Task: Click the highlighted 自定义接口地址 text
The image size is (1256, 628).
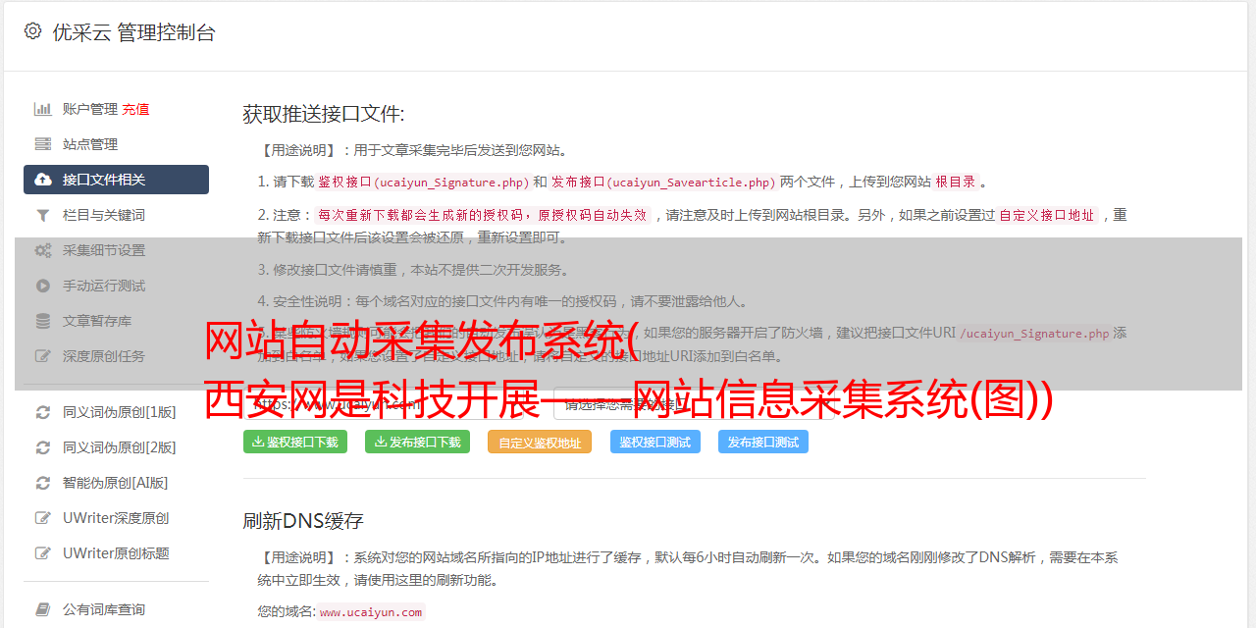Action: click(x=1047, y=215)
